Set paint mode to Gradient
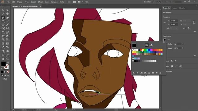 coord(5,72)
